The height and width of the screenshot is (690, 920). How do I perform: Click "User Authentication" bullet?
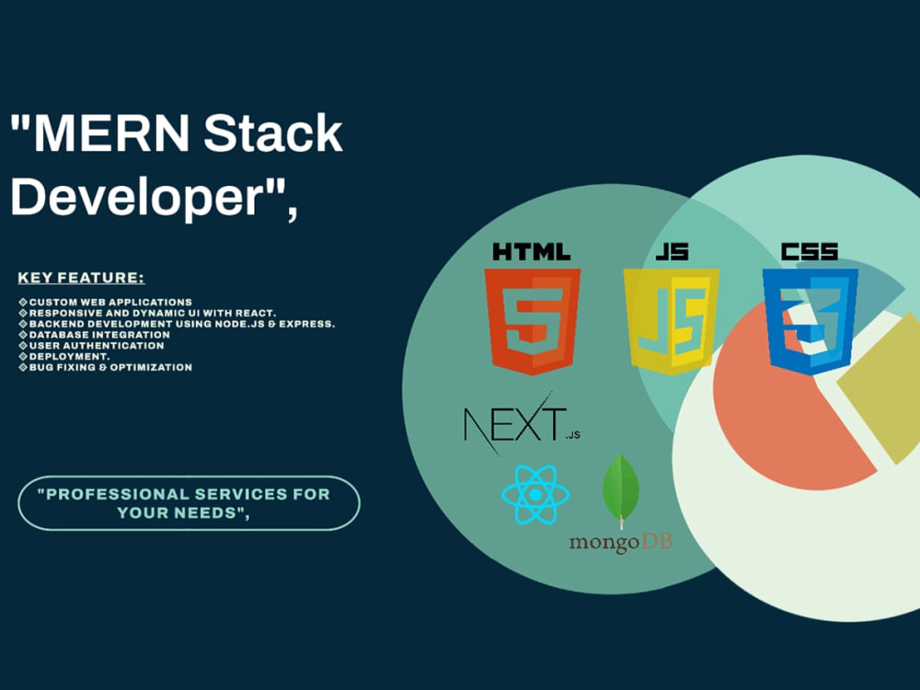[x=91, y=346]
